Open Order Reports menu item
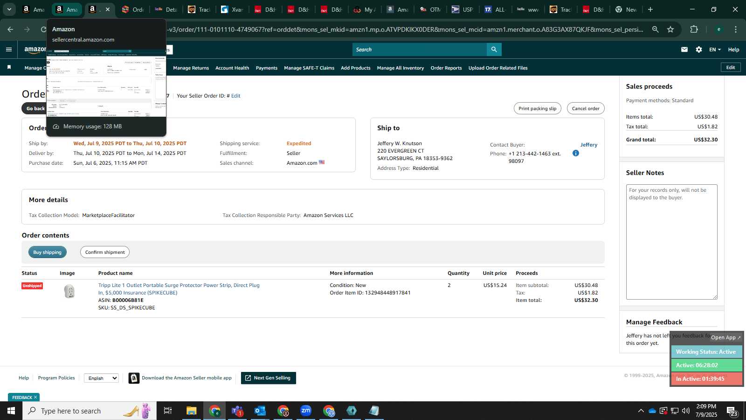The height and width of the screenshot is (420, 746). coord(446,68)
